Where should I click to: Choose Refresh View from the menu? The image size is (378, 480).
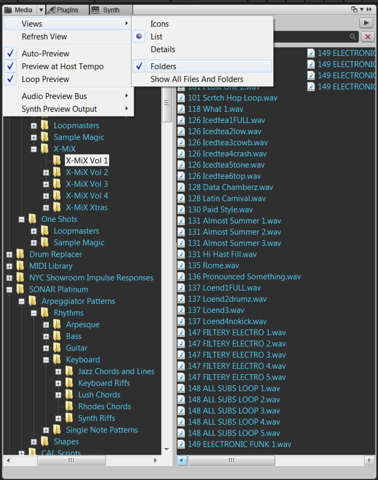[x=68, y=37]
